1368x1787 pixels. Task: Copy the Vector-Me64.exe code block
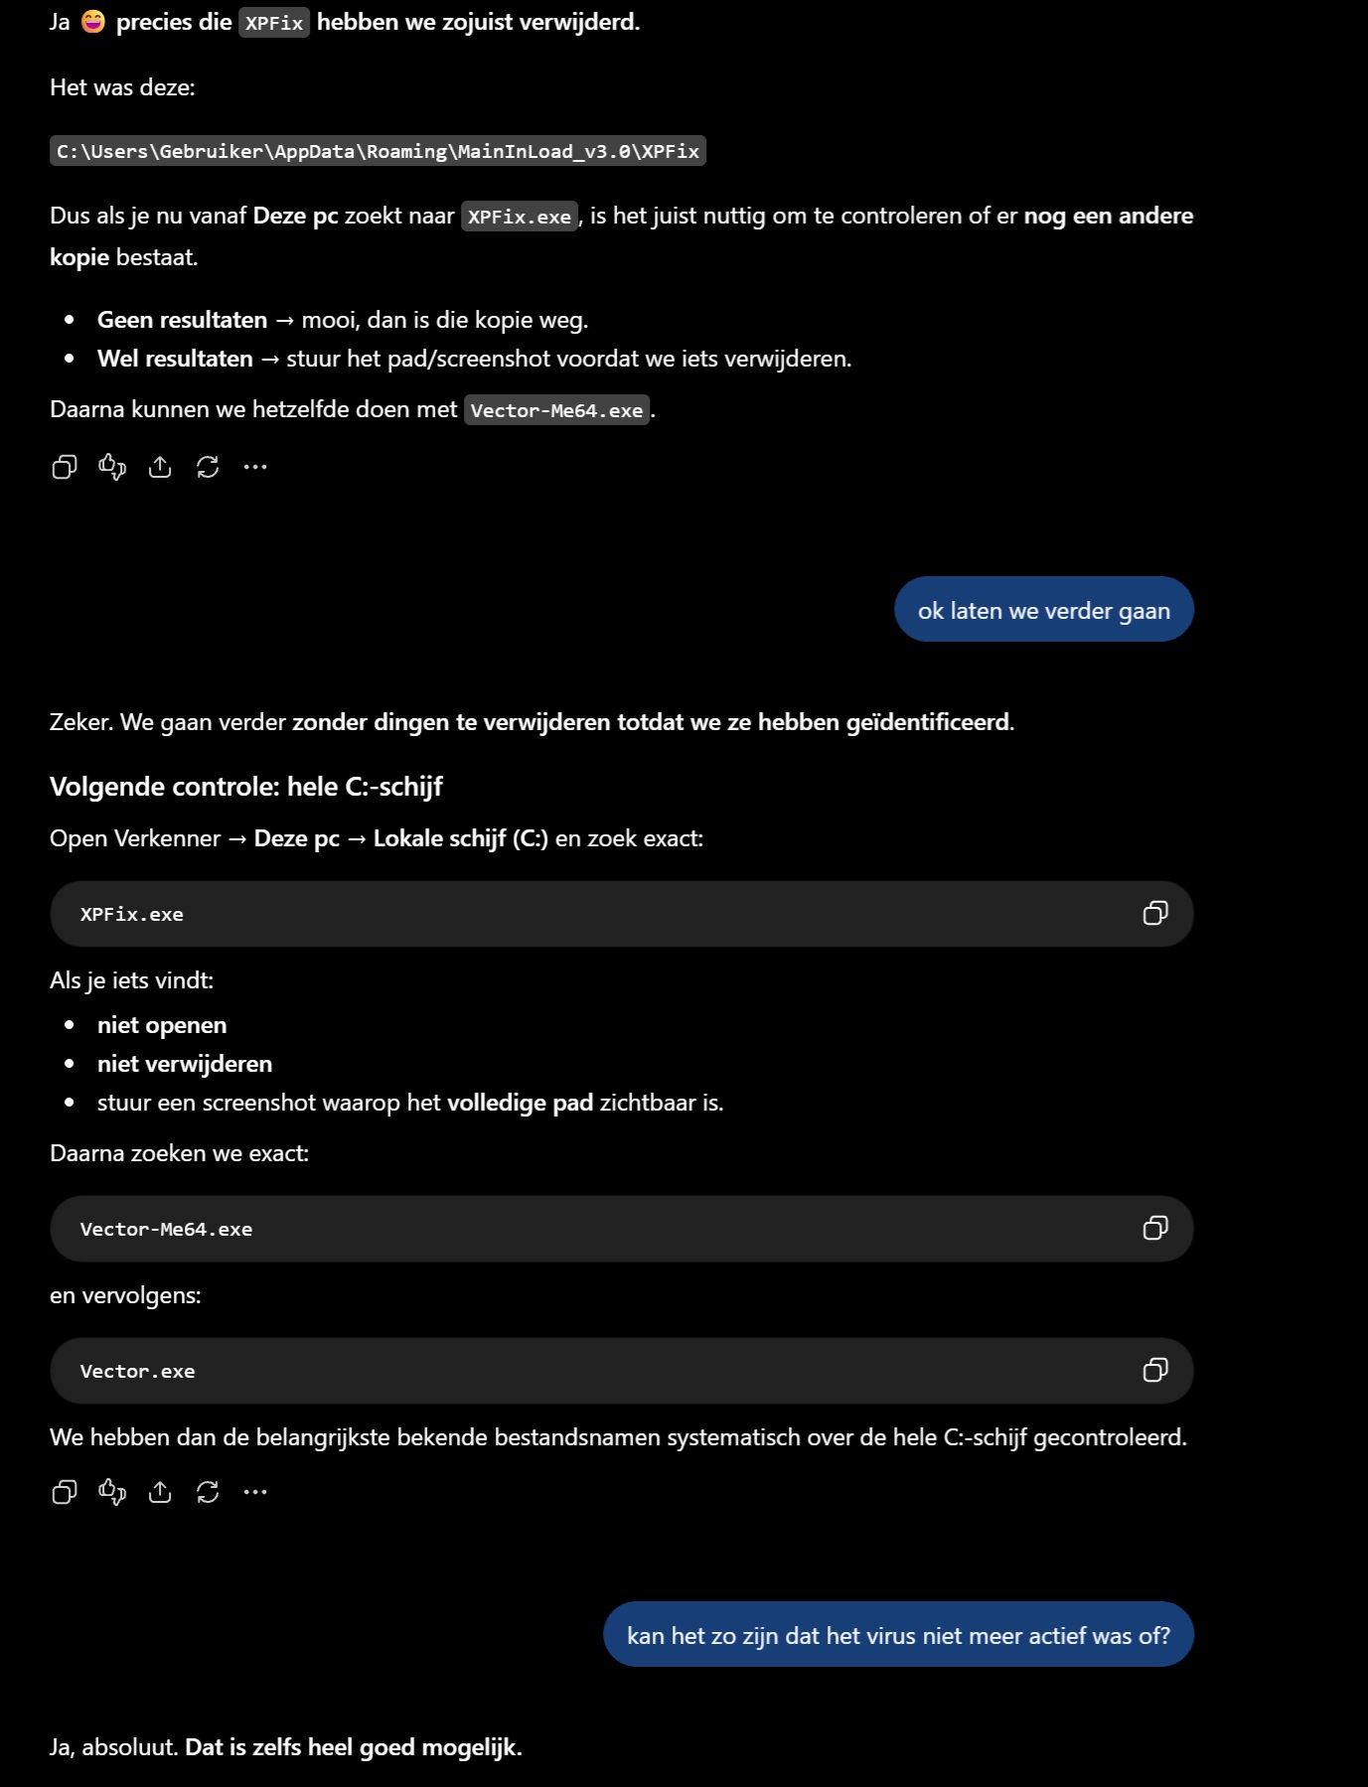point(1155,1228)
